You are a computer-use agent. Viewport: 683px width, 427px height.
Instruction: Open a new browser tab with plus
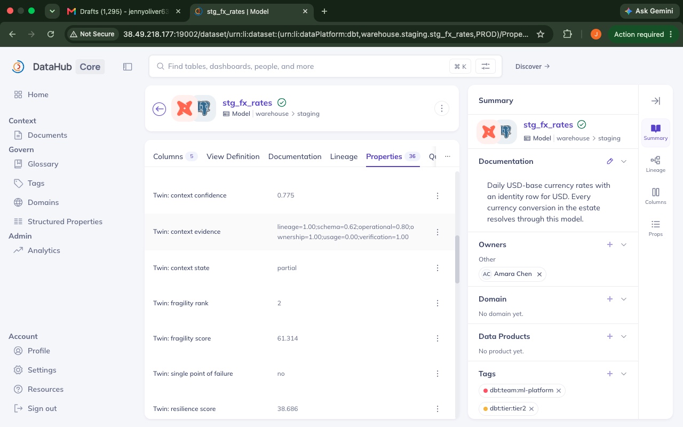pos(324,11)
